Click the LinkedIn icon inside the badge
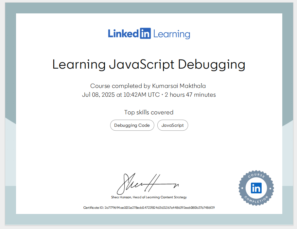 pos(256,188)
